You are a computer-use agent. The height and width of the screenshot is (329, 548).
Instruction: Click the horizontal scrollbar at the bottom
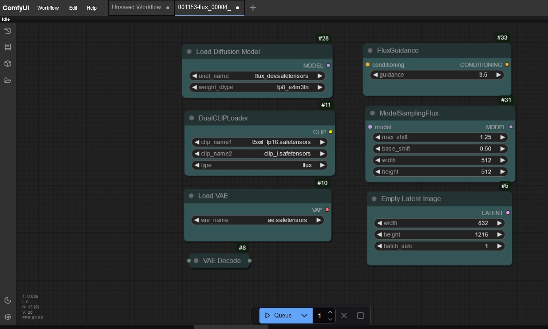point(231,327)
